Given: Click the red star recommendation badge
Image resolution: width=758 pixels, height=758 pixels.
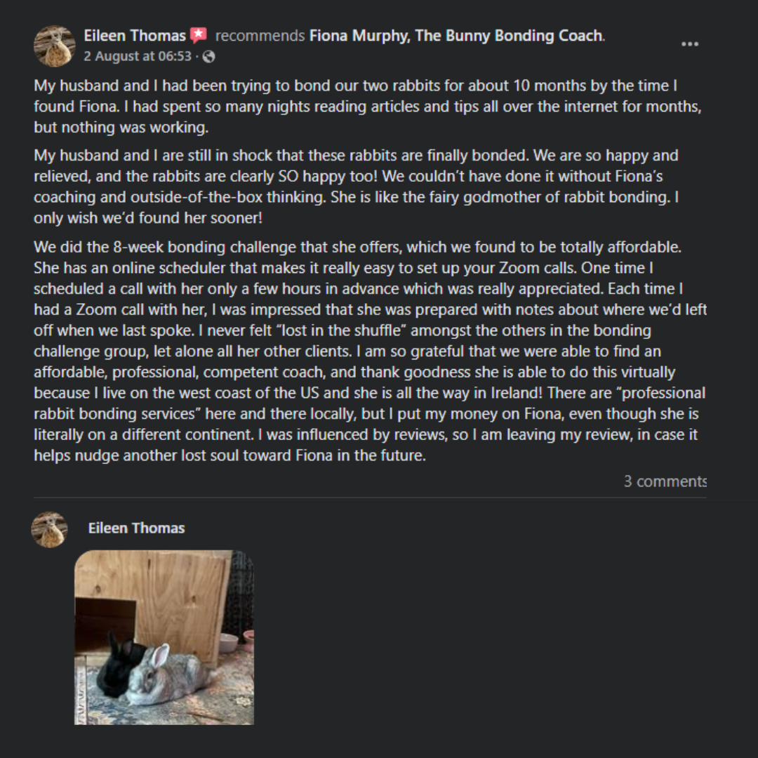Looking at the screenshot, I should point(199,35).
